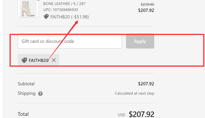Click the tag icon in the FAITHB20 chip

[x=24, y=60]
